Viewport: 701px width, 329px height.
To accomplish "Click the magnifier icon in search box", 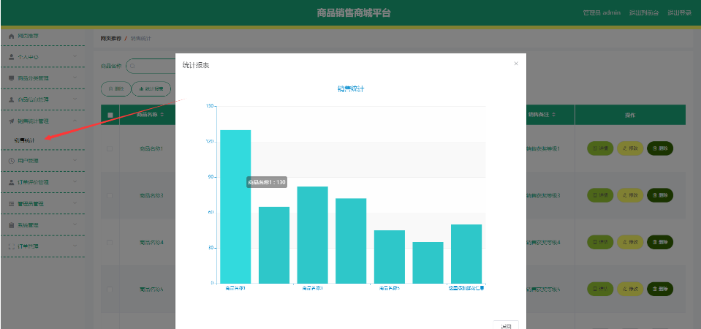I will click(x=132, y=66).
